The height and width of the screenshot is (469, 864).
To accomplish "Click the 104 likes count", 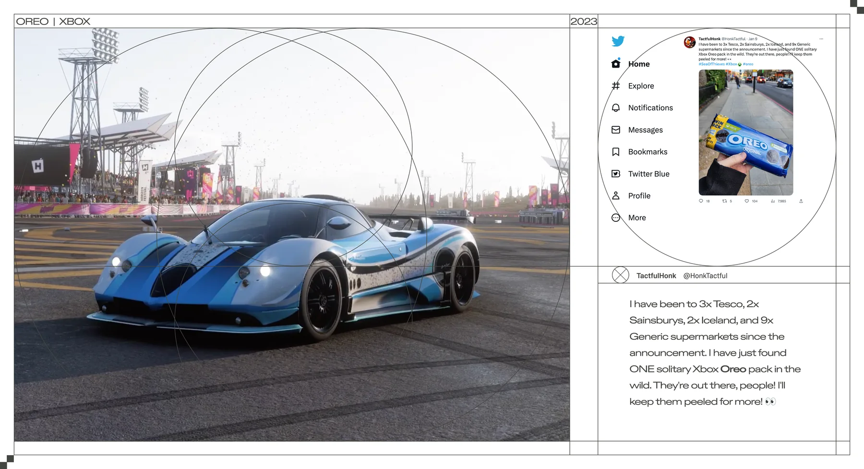I will [755, 201].
